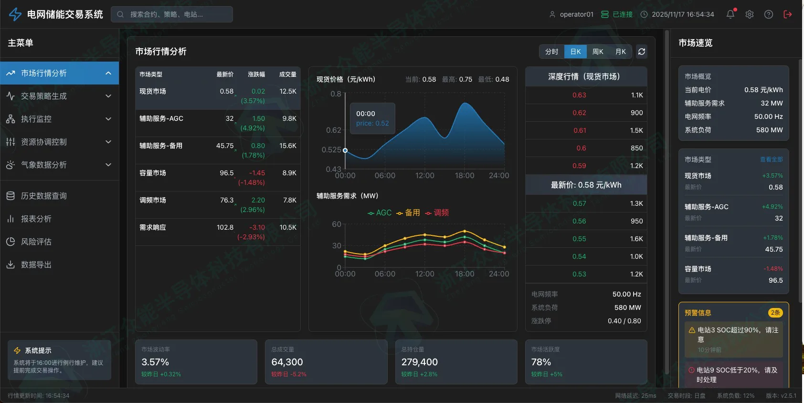
Task: Refresh the market chart data
Action: pos(642,52)
